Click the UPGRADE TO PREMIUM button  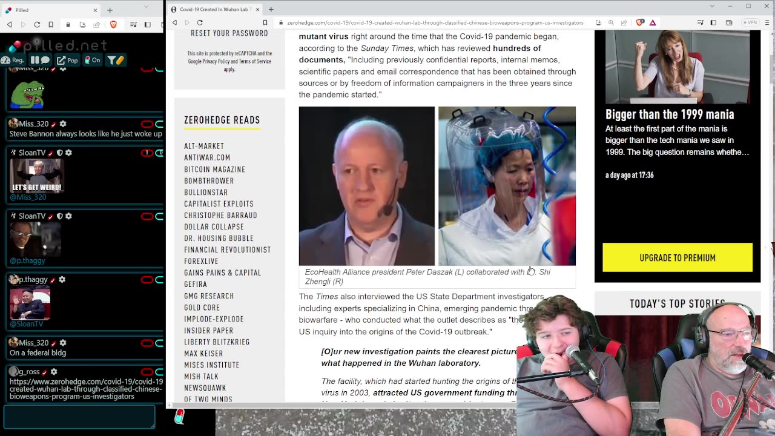(x=678, y=257)
